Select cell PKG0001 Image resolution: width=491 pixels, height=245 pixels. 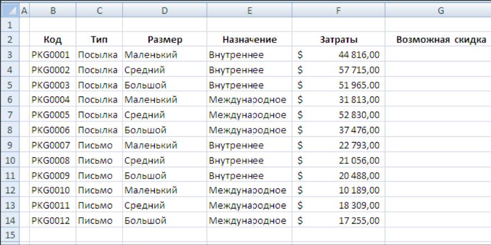(x=53, y=55)
